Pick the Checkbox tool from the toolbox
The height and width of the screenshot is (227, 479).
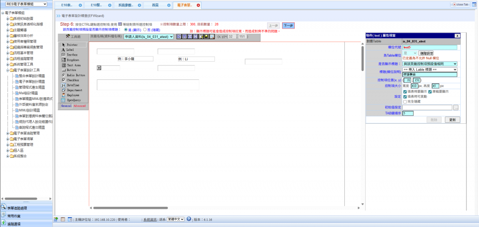point(70,80)
